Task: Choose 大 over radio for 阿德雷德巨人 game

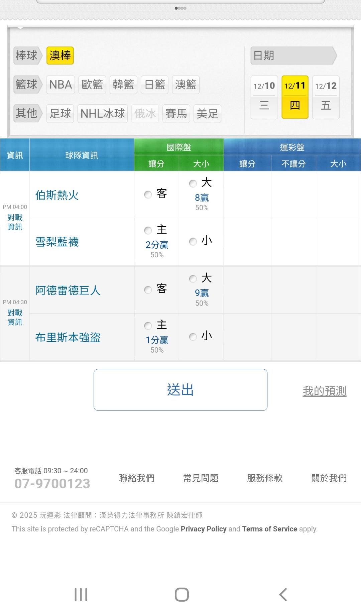Action: 193,279
